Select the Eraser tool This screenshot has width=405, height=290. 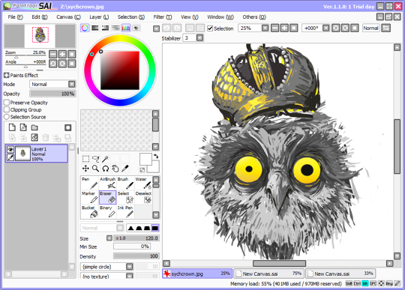point(107,197)
